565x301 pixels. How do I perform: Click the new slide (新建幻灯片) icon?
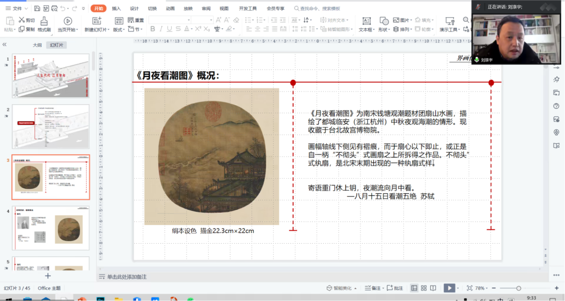pos(97,21)
